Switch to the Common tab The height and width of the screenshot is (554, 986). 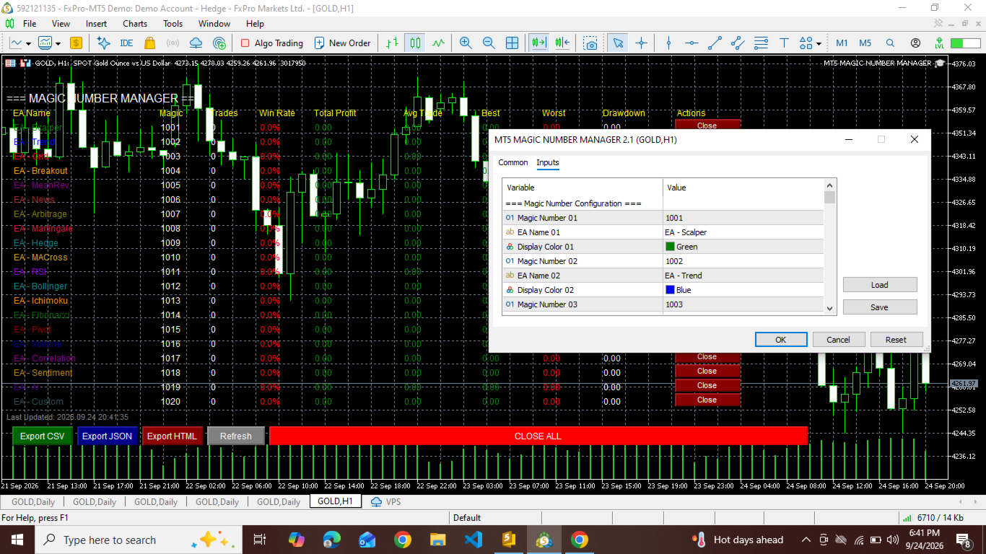513,163
